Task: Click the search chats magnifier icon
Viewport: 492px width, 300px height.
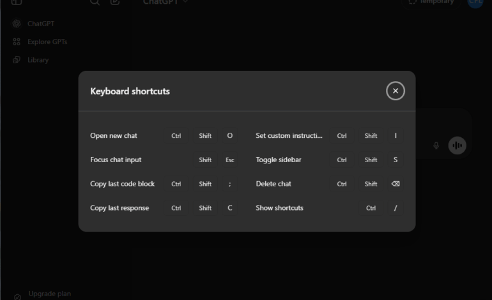Action: click(95, 2)
